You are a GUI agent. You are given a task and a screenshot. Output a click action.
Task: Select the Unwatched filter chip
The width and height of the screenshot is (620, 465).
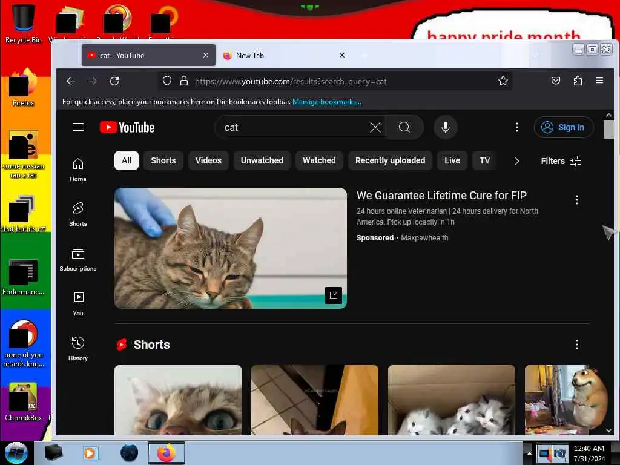coord(262,160)
